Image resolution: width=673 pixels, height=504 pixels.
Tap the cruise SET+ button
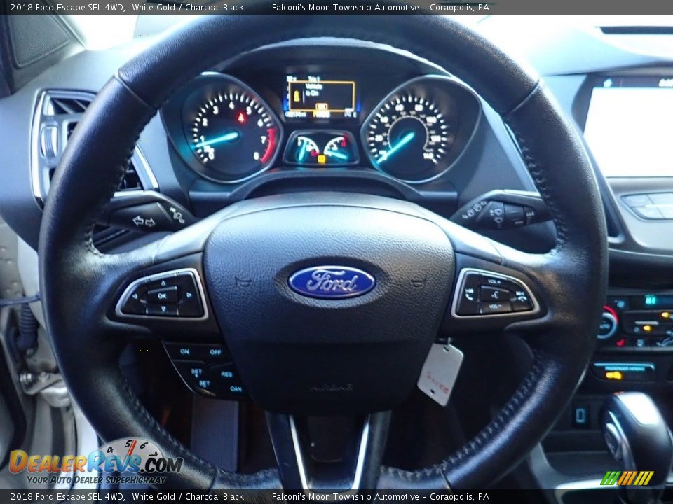[196, 372]
